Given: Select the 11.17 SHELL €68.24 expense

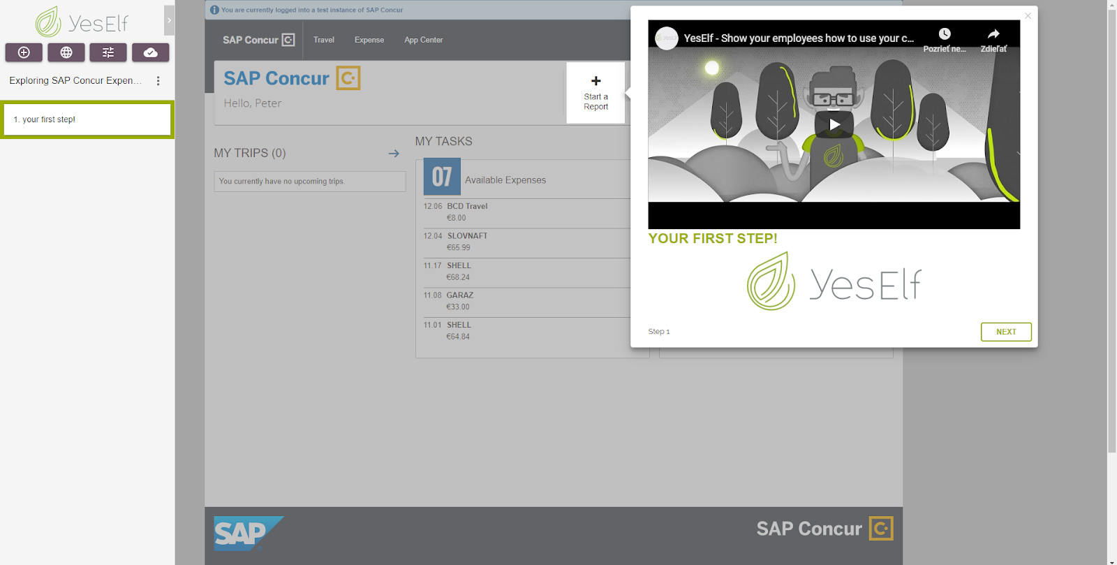Looking at the screenshot, I should [526, 271].
